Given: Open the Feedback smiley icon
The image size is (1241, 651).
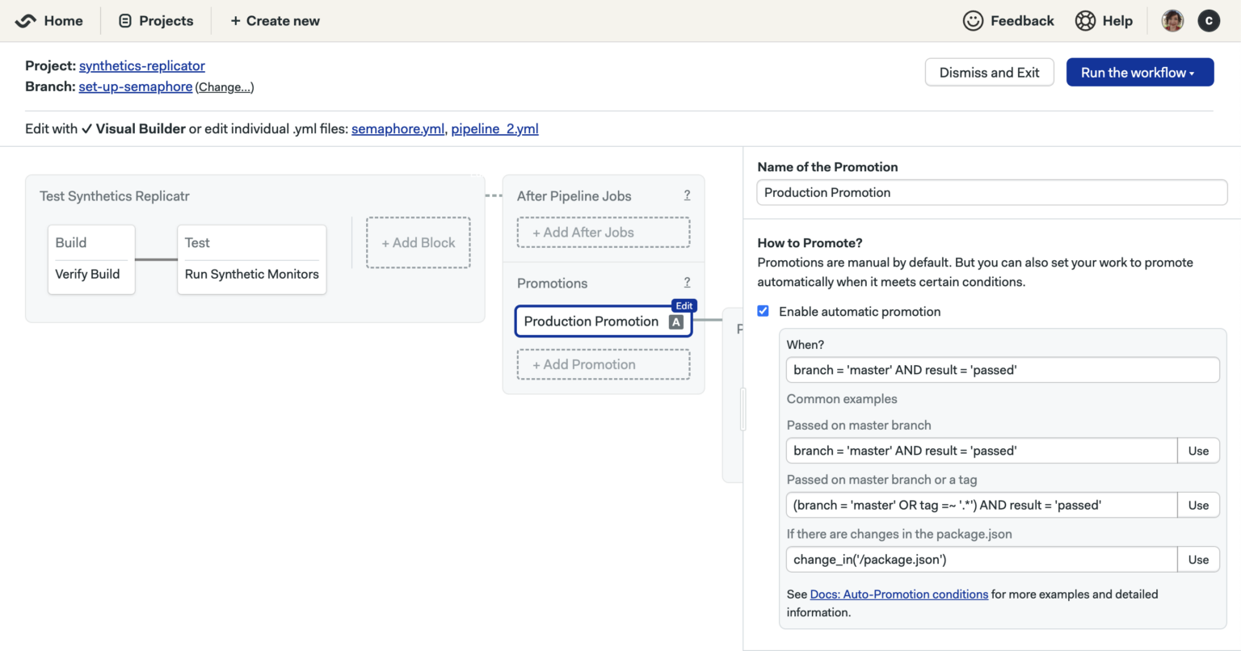Looking at the screenshot, I should [973, 20].
